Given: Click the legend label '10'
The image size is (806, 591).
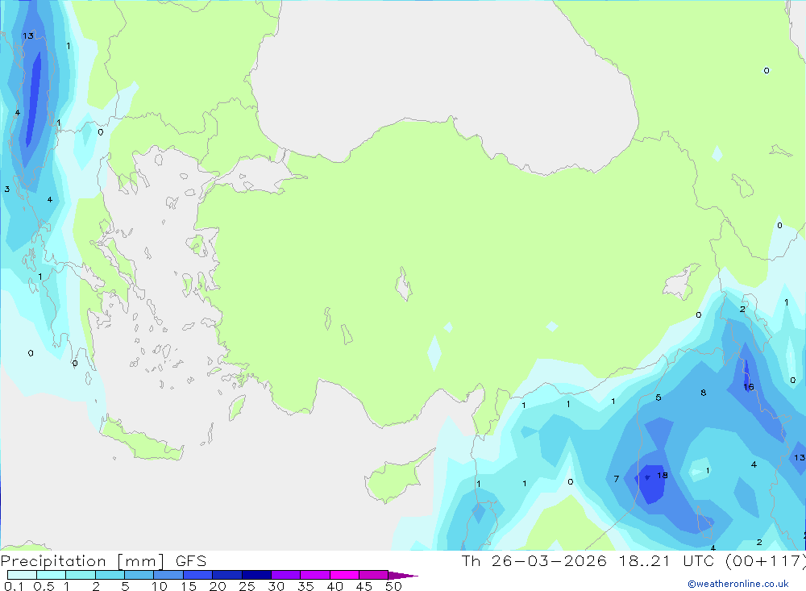Looking at the screenshot, I should pyautogui.click(x=160, y=586).
